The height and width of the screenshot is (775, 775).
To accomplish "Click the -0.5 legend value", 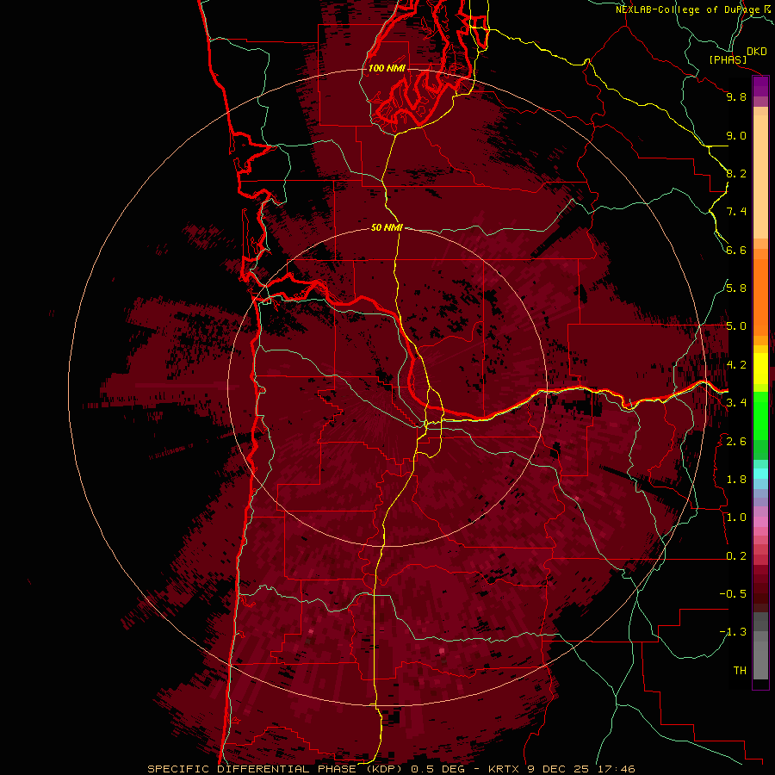I will click(x=733, y=594).
